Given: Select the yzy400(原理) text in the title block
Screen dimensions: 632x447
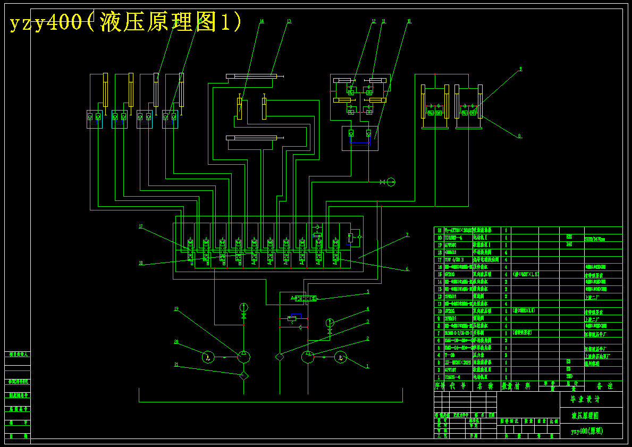Looking at the screenshot, I should (587, 431).
